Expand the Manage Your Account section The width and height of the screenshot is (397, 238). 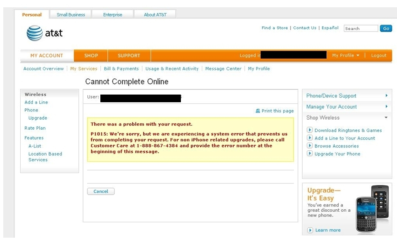pos(347,107)
